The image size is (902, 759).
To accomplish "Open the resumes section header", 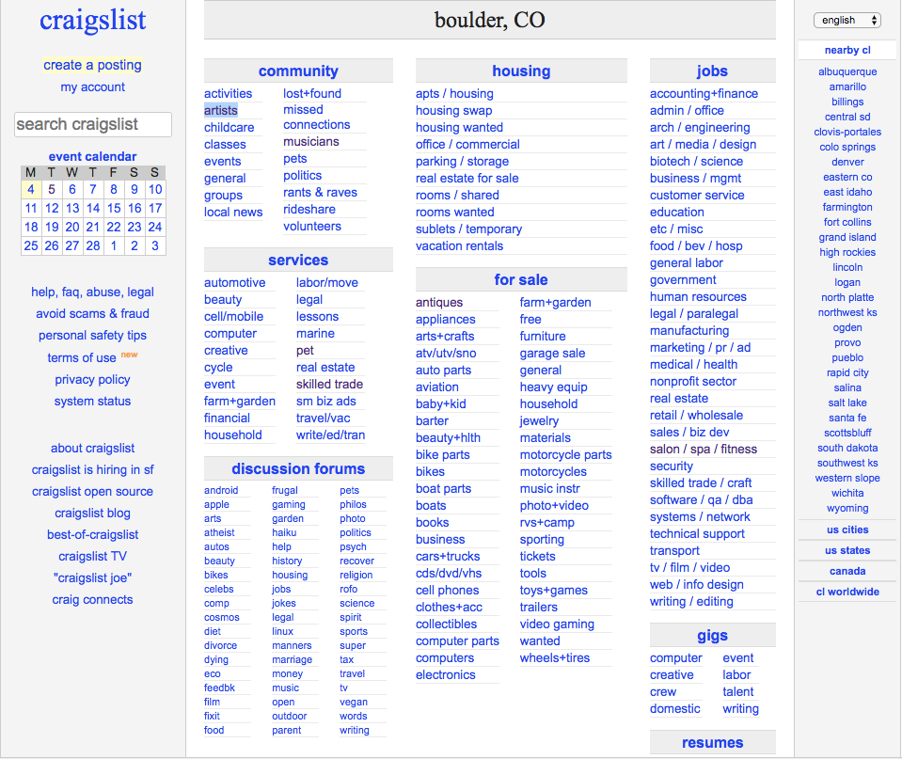I will pos(712,743).
